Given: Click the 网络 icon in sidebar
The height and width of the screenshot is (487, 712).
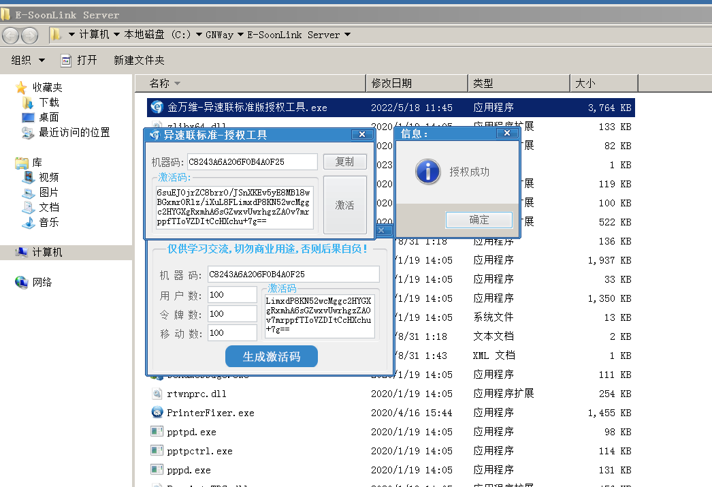Looking at the screenshot, I should pyautogui.click(x=21, y=282).
